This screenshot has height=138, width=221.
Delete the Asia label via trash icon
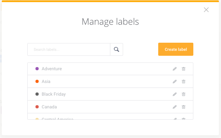183,82
